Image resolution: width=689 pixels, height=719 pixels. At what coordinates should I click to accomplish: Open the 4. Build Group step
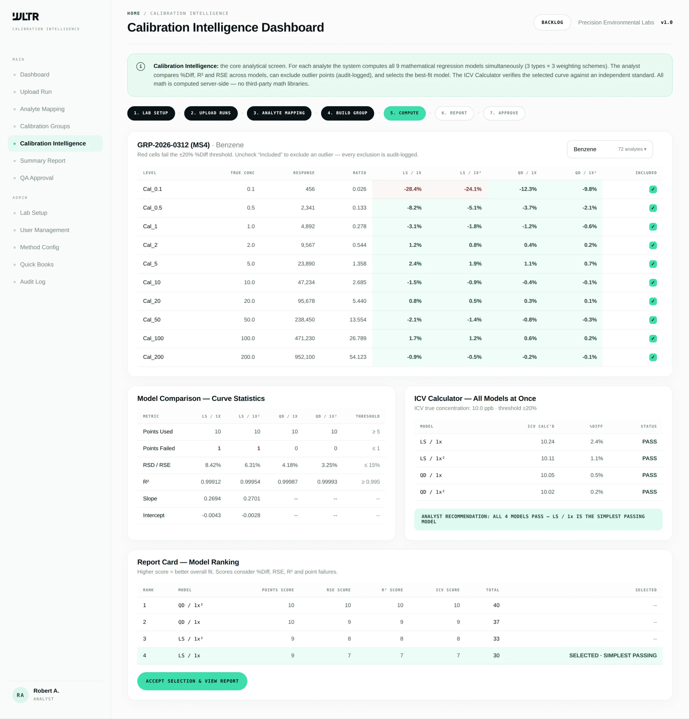pyautogui.click(x=347, y=113)
